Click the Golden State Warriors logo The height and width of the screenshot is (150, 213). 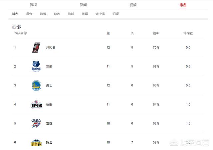point(36,85)
